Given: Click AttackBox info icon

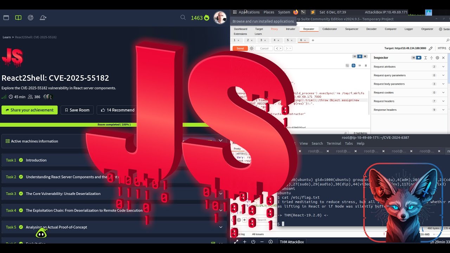Looking at the screenshot, I should click(270, 242).
